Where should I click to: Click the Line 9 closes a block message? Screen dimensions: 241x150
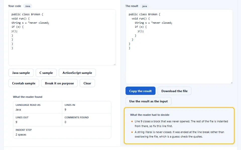(181, 124)
